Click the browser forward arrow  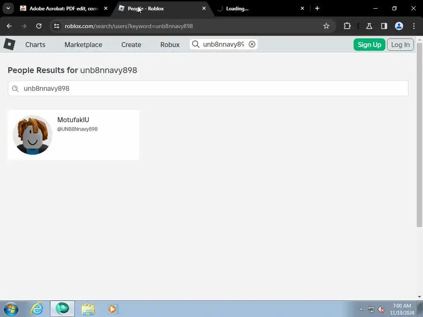pyautogui.click(x=24, y=26)
